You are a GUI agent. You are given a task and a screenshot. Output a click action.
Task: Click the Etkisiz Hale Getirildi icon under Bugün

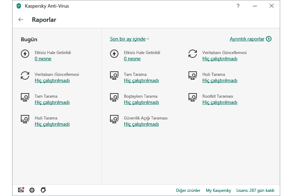coord(25,54)
